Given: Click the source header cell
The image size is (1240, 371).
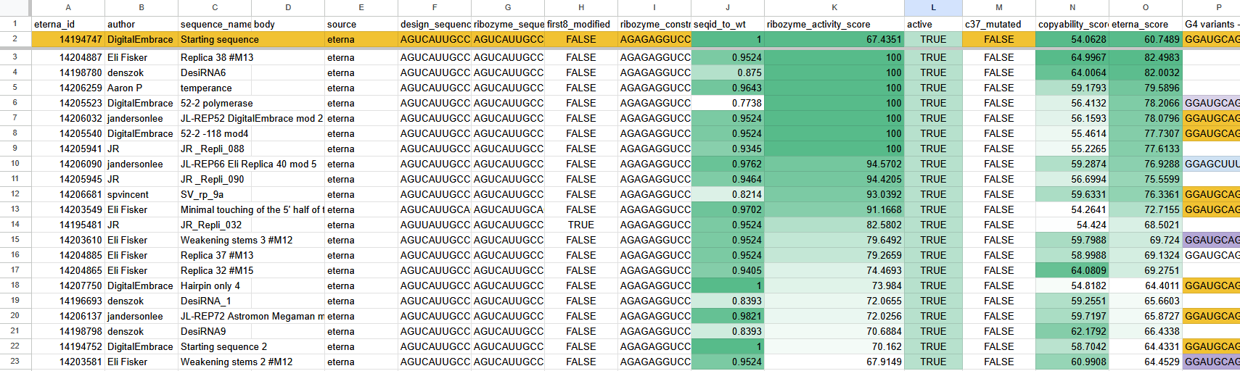Looking at the screenshot, I should coord(361,24).
